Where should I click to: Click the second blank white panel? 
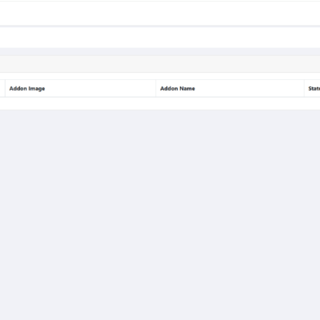tap(160, 37)
